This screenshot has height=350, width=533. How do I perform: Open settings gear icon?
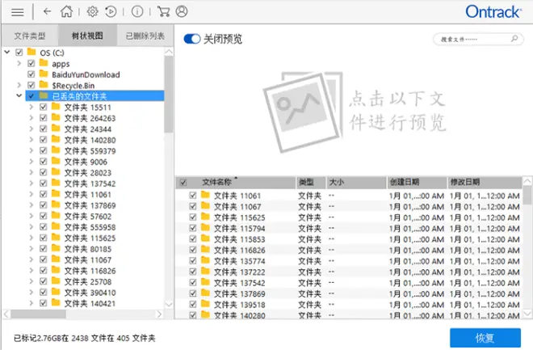[92, 11]
